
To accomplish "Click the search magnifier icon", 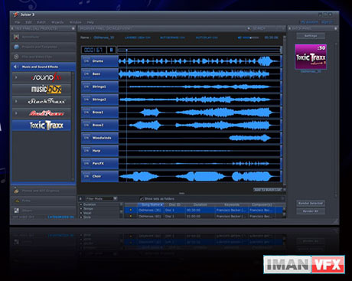I will 249,28.
